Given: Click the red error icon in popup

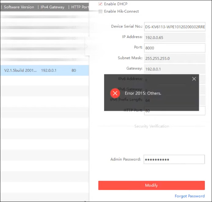Looking at the screenshot, I should (115, 93).
